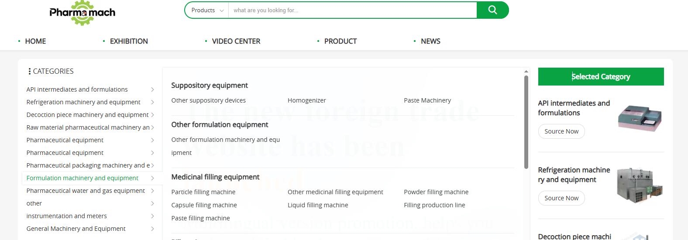The width and height of the screenshot is (688, 240).
Task: Focus the 'what are you looking for' search field
Action: pyautogui.click(x=352, y=10)
